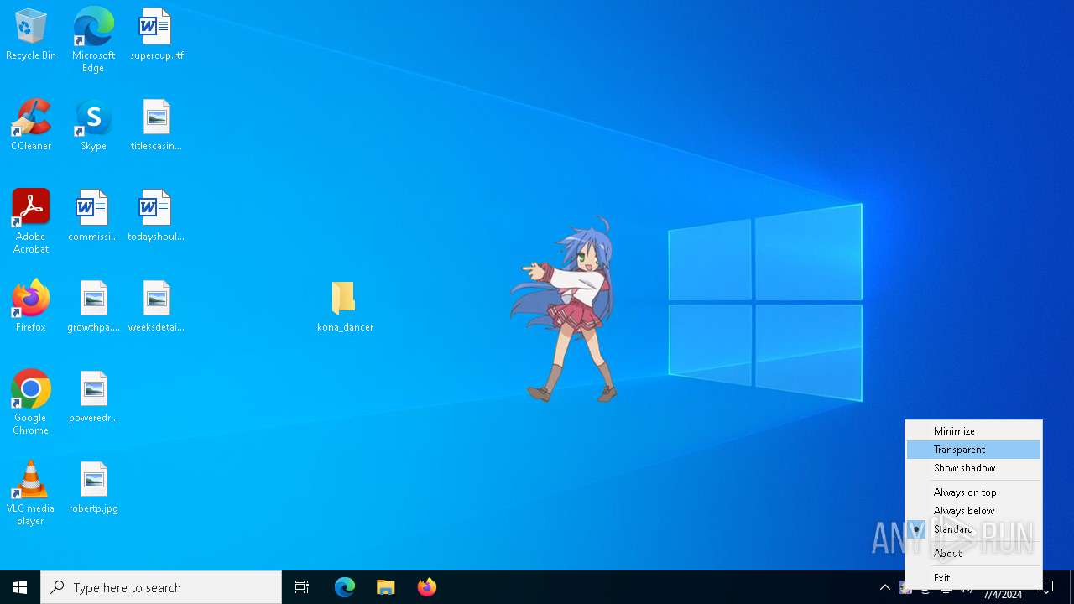Select the commissi... Word document icon
1074x604 pixels.
click(x=93, y=216)
